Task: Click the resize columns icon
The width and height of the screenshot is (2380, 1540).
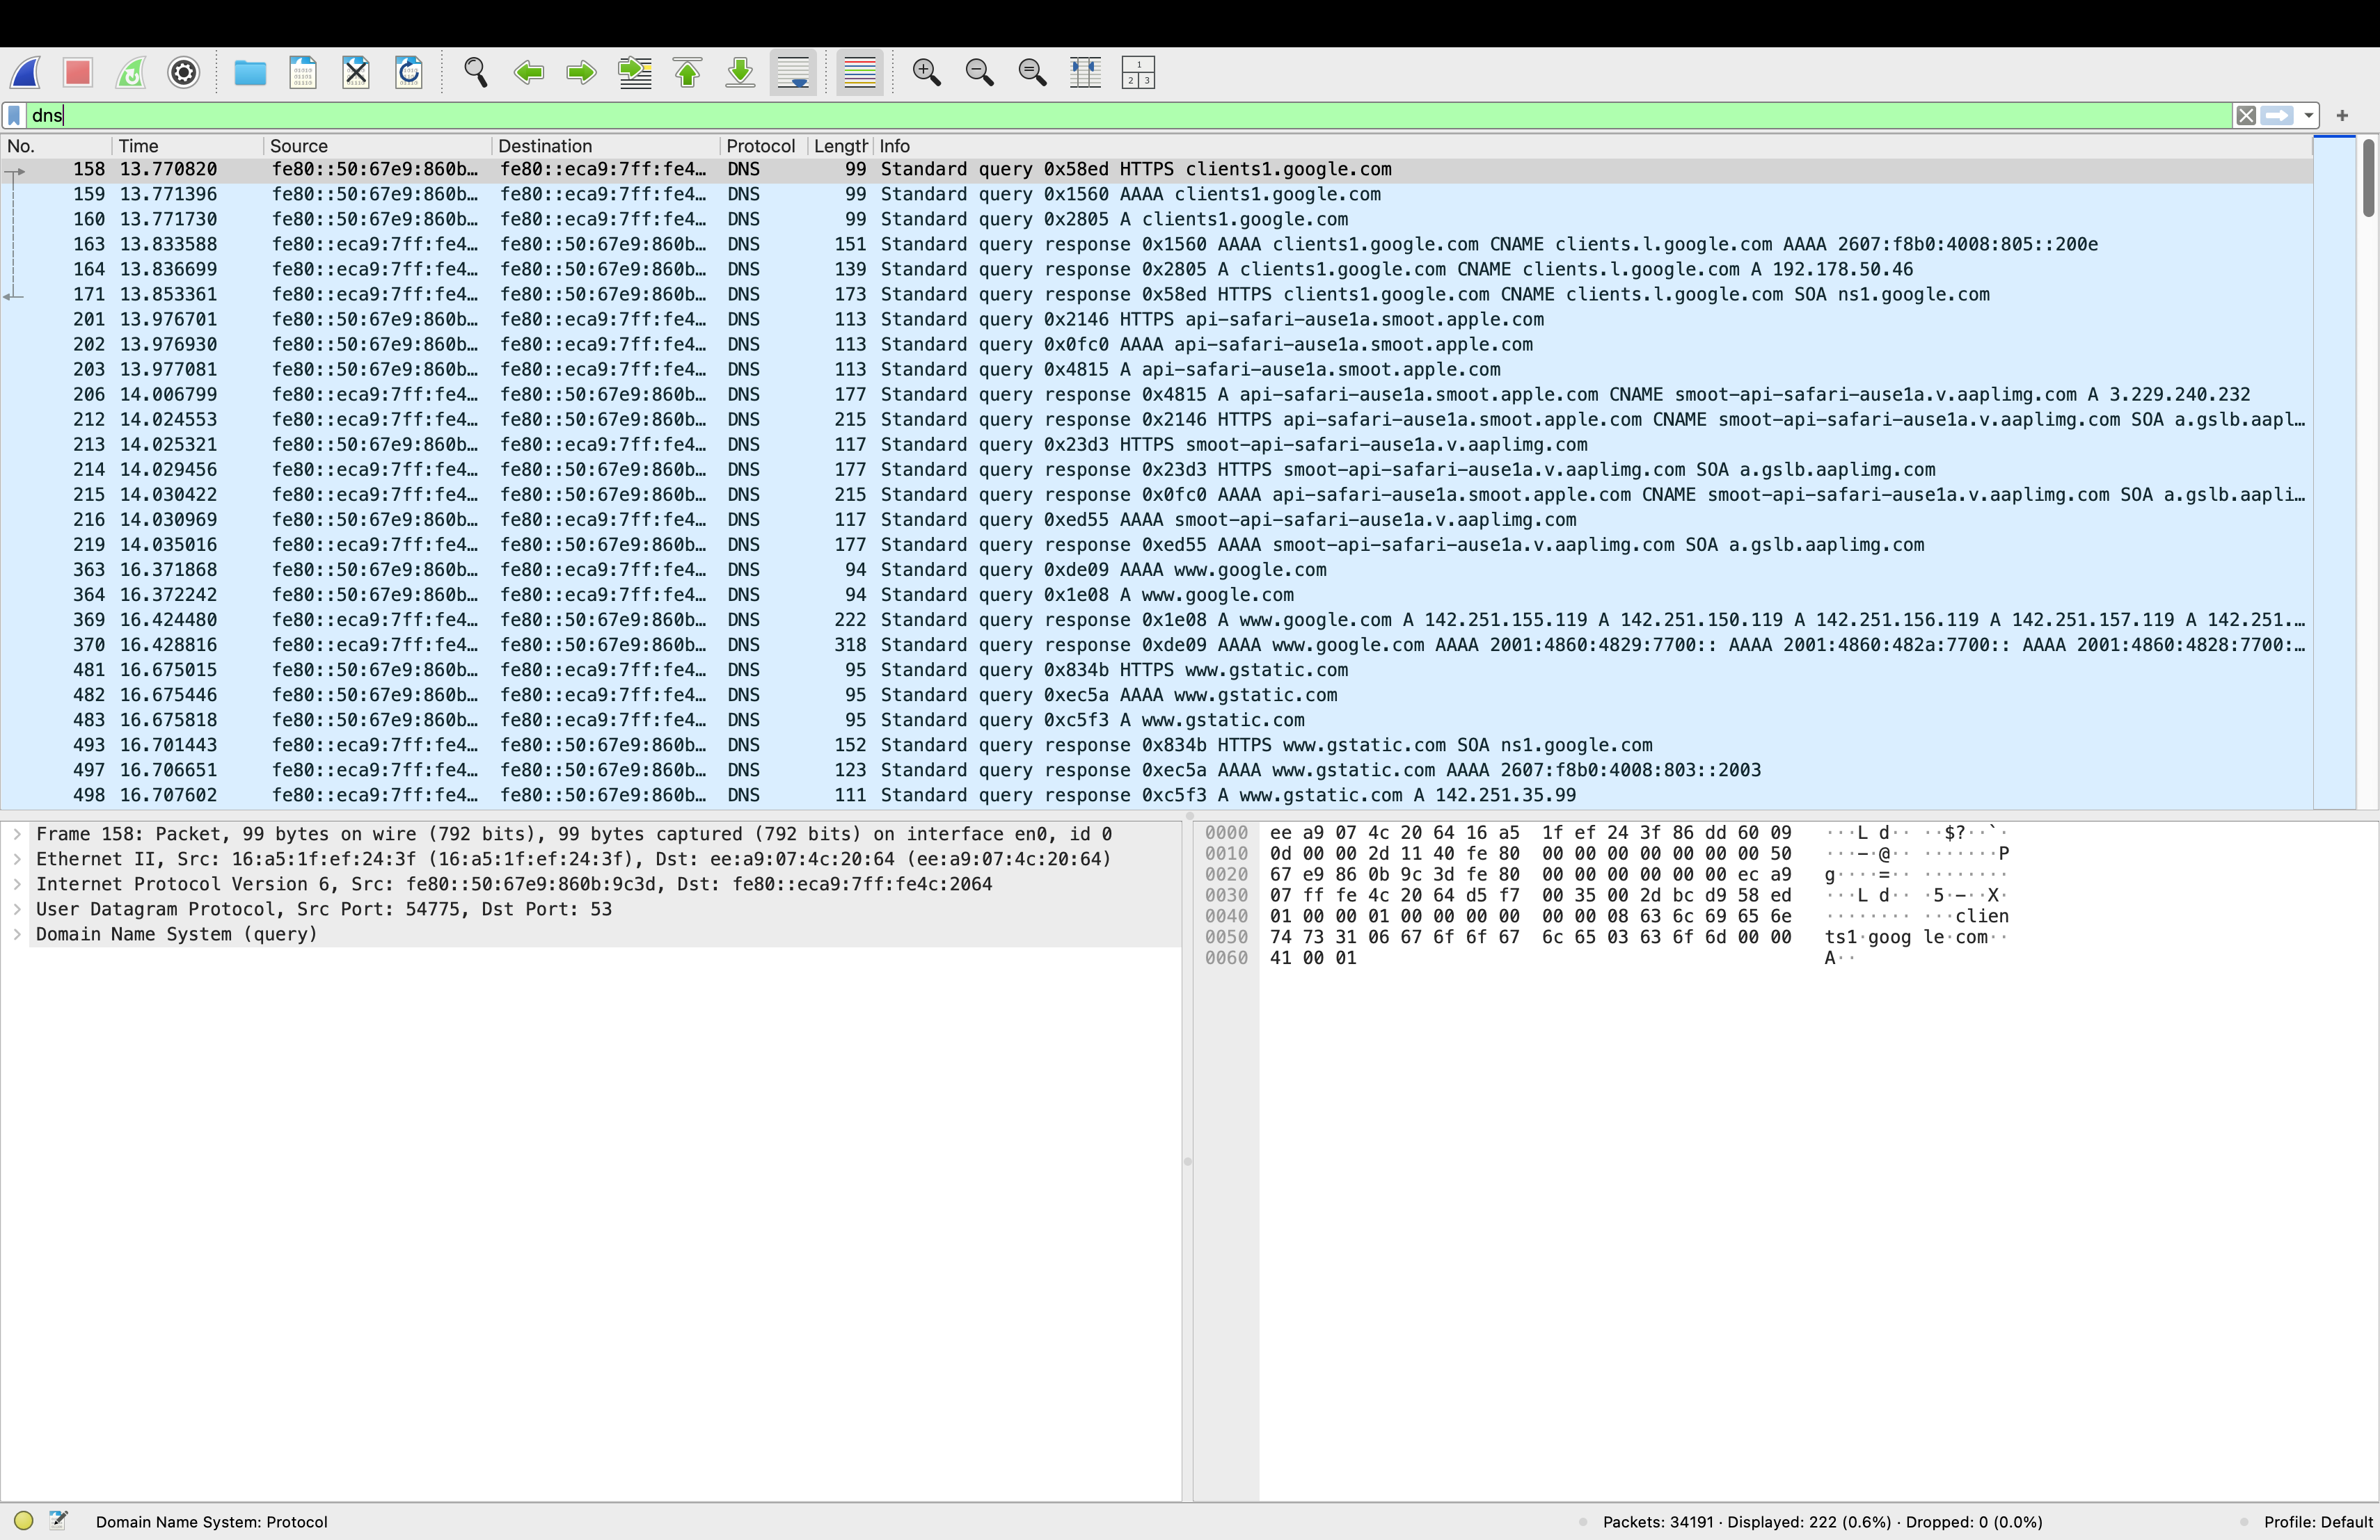Action: (1085, 73)
